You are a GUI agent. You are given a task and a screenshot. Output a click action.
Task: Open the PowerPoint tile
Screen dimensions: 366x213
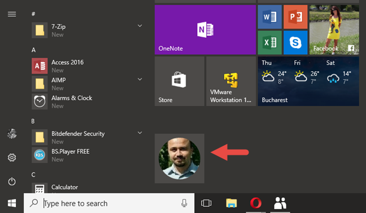click(295, 17)
